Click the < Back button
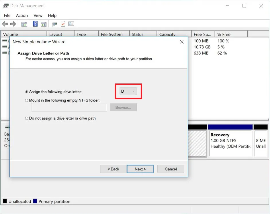 [113, 169]
